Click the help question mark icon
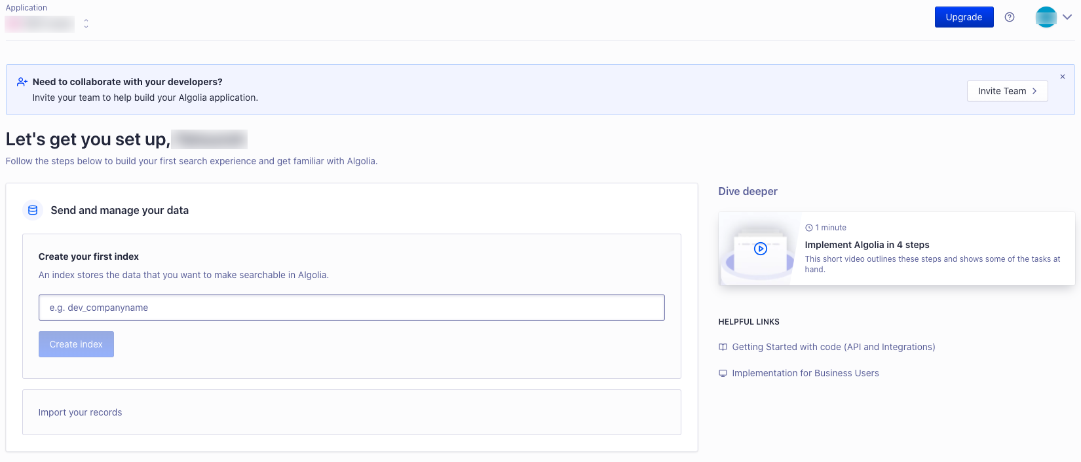Screen dimensions: 1081x462 click(1010, 17)
